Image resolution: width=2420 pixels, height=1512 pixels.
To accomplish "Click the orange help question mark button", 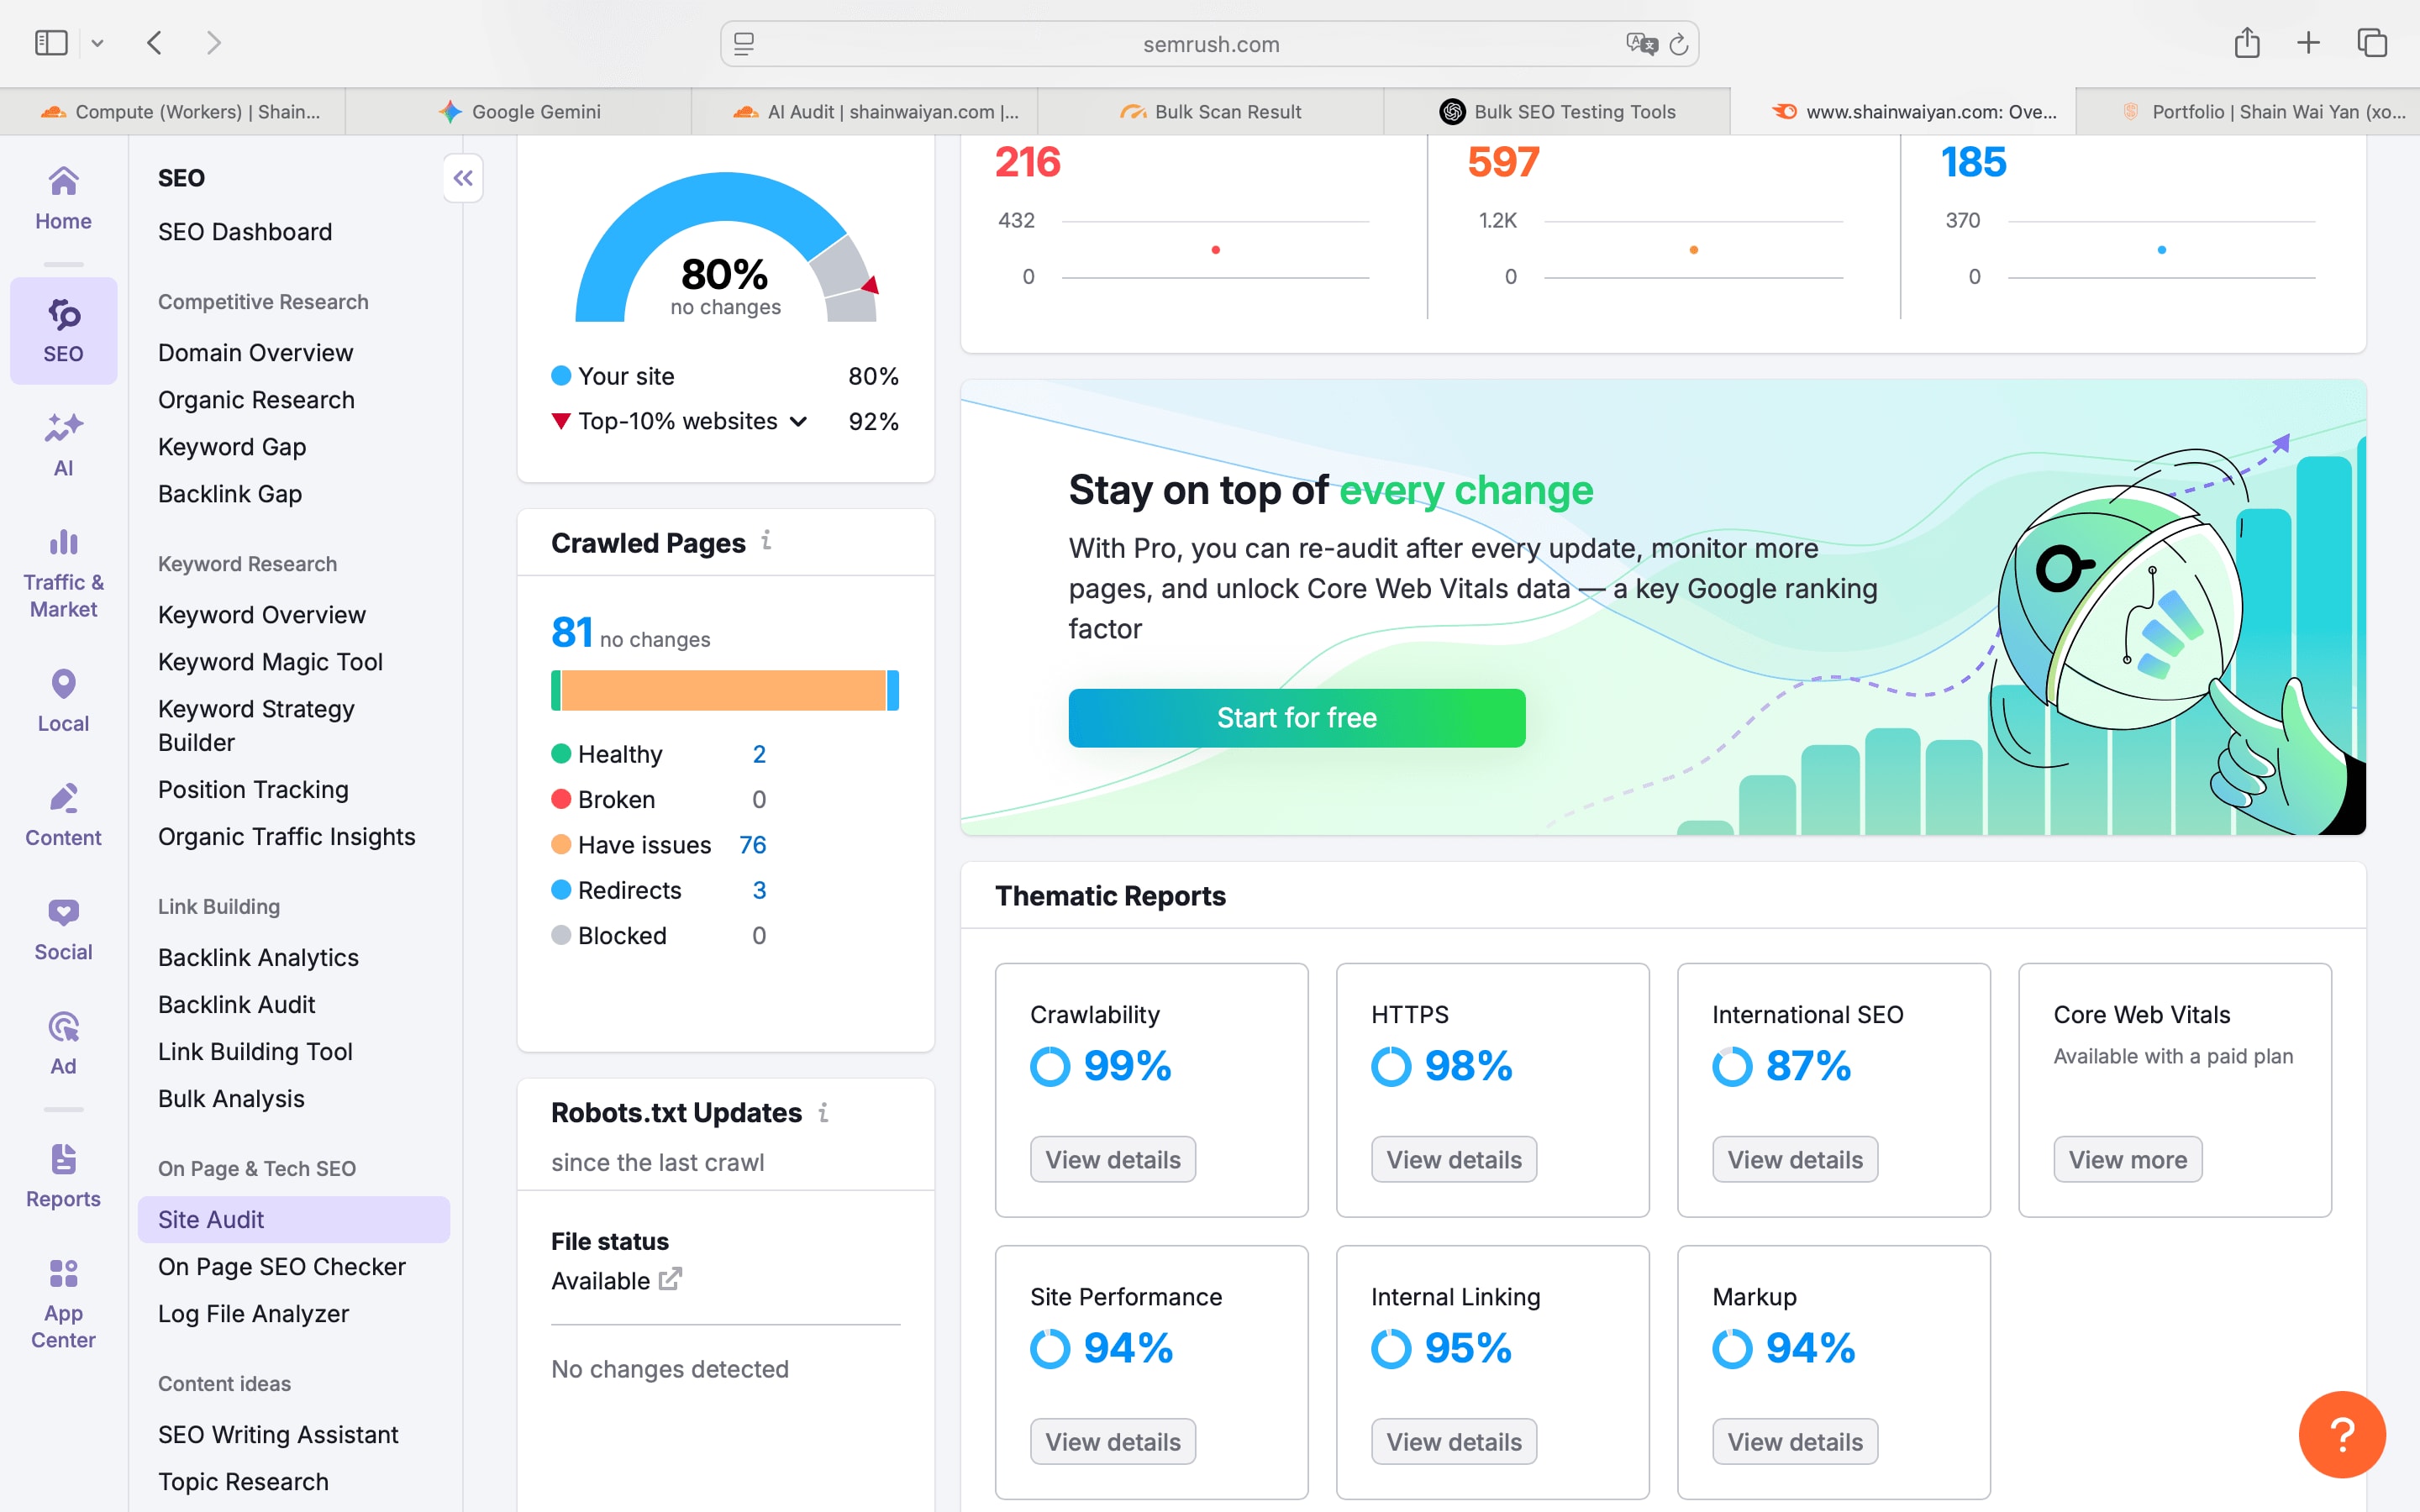I will point(2341,1433).
